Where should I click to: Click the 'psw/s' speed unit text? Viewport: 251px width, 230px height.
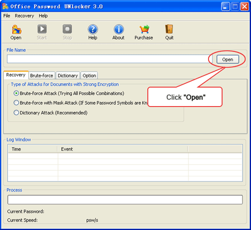pos(92,221)
